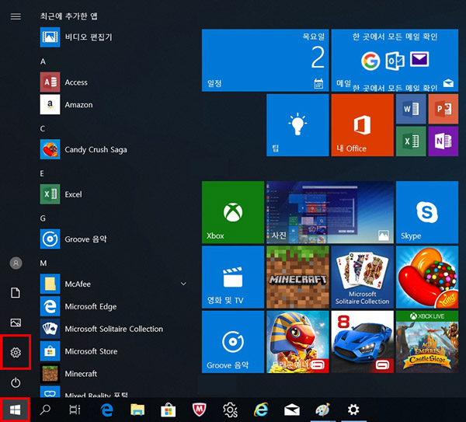
Task: Open the McAfee shield in taskbar
Action: 198,410
